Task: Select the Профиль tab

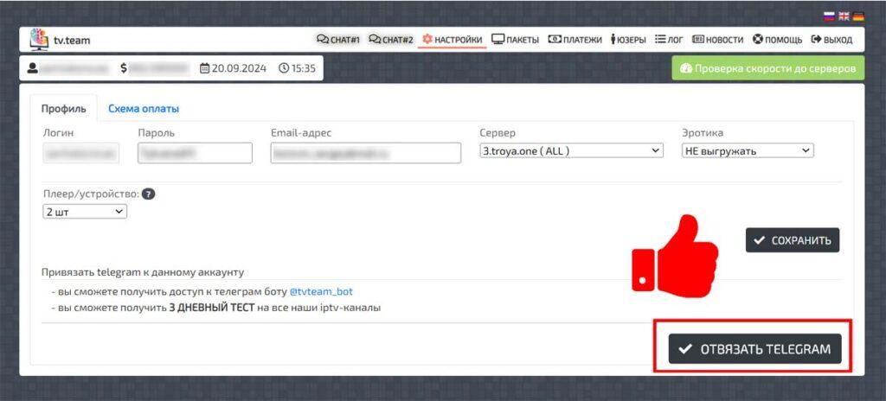Action: point(64,108)
